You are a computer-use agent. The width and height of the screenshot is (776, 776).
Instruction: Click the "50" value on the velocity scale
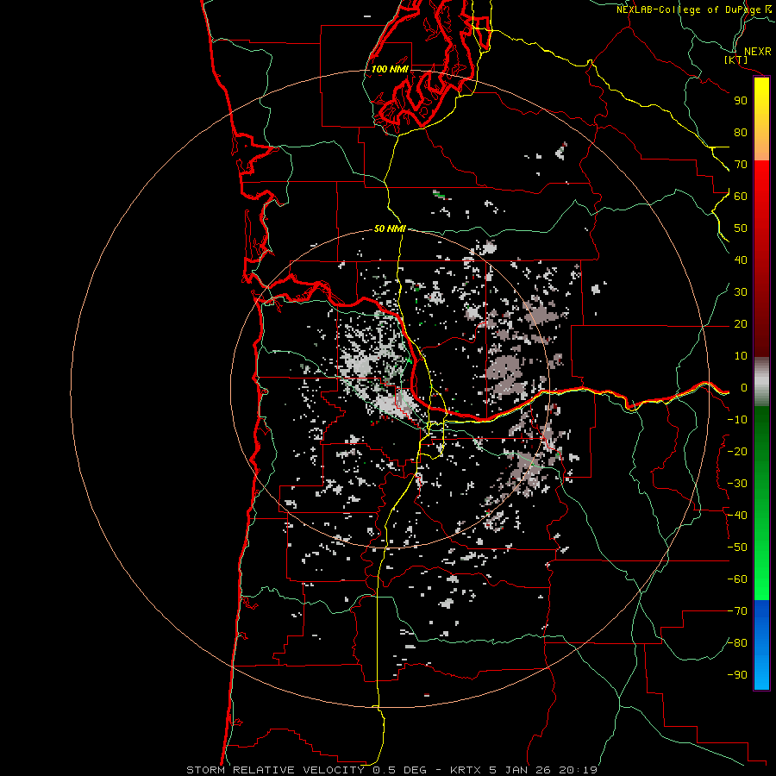(741, 228)
